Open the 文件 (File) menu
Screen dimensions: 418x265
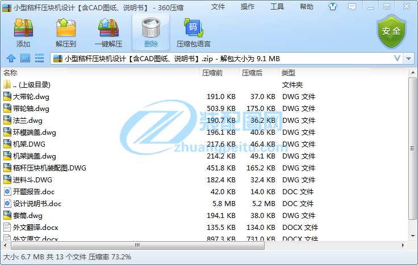[218, 7]
